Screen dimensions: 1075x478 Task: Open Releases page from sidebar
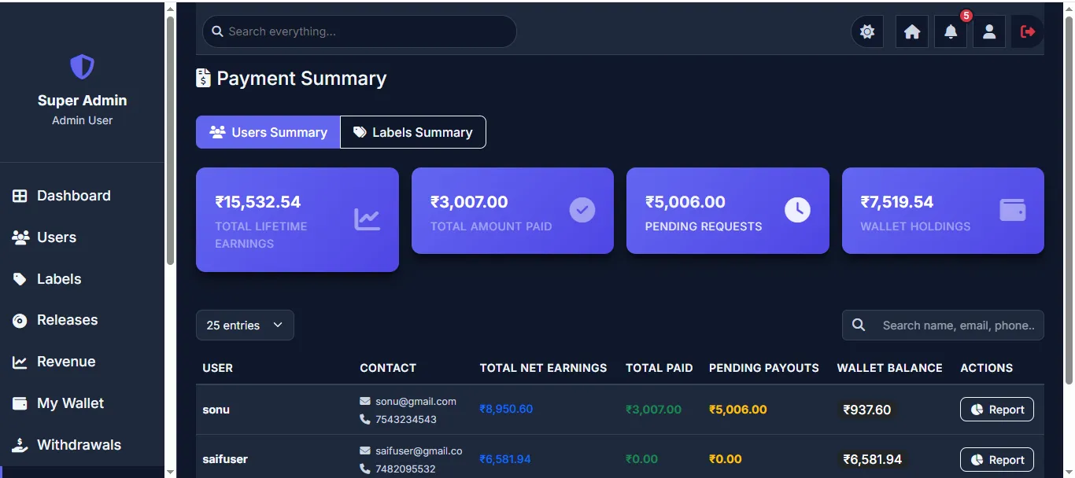tap(82, 321)
